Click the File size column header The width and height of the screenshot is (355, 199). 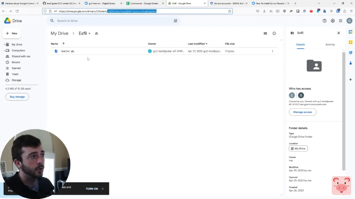point(230,44)
